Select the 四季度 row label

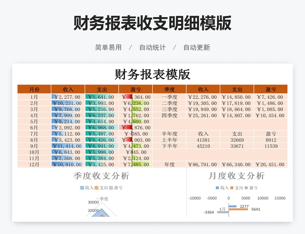coord(169,115)
